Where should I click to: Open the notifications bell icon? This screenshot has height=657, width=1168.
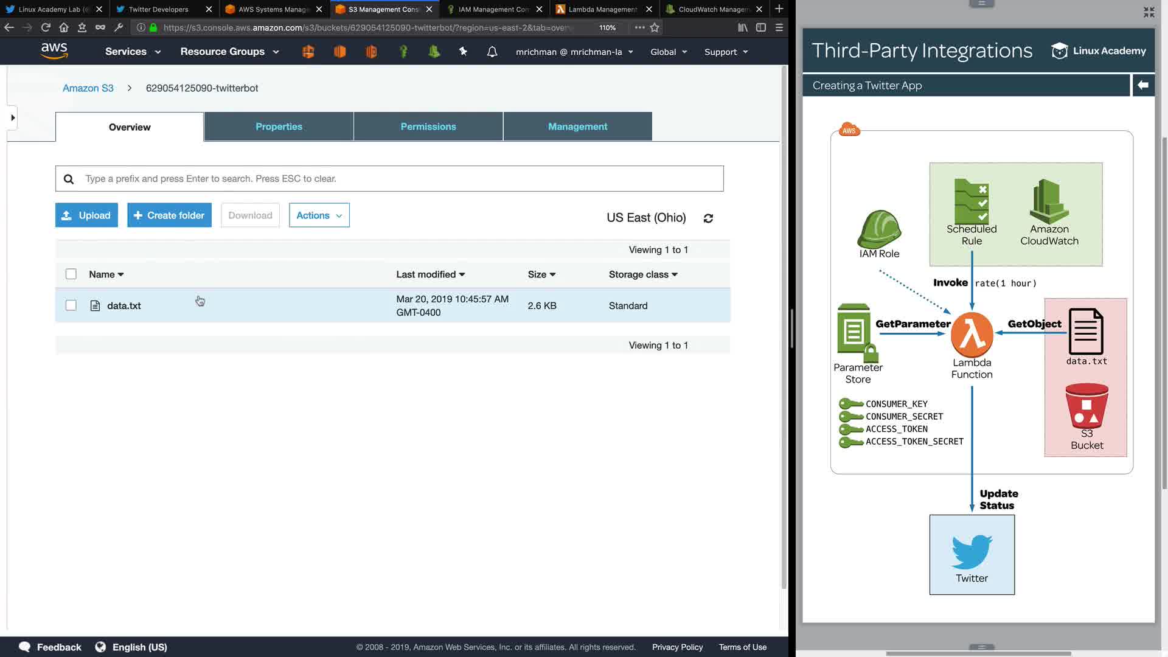point(492,52)
